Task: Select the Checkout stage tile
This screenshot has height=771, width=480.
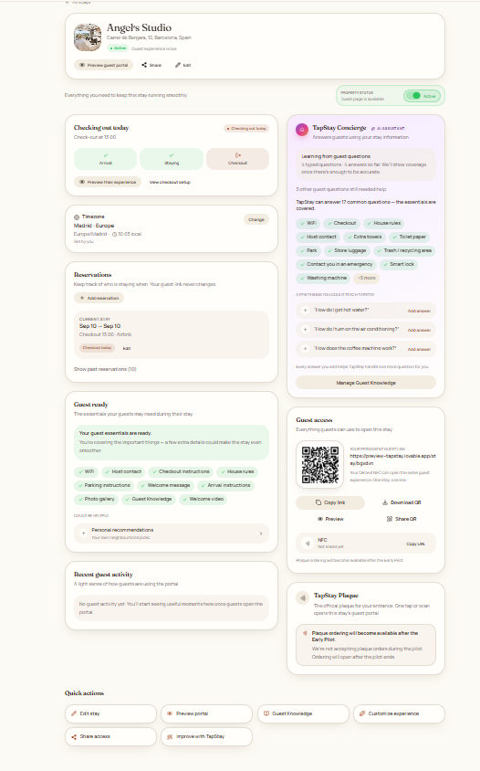Action: 238,159
